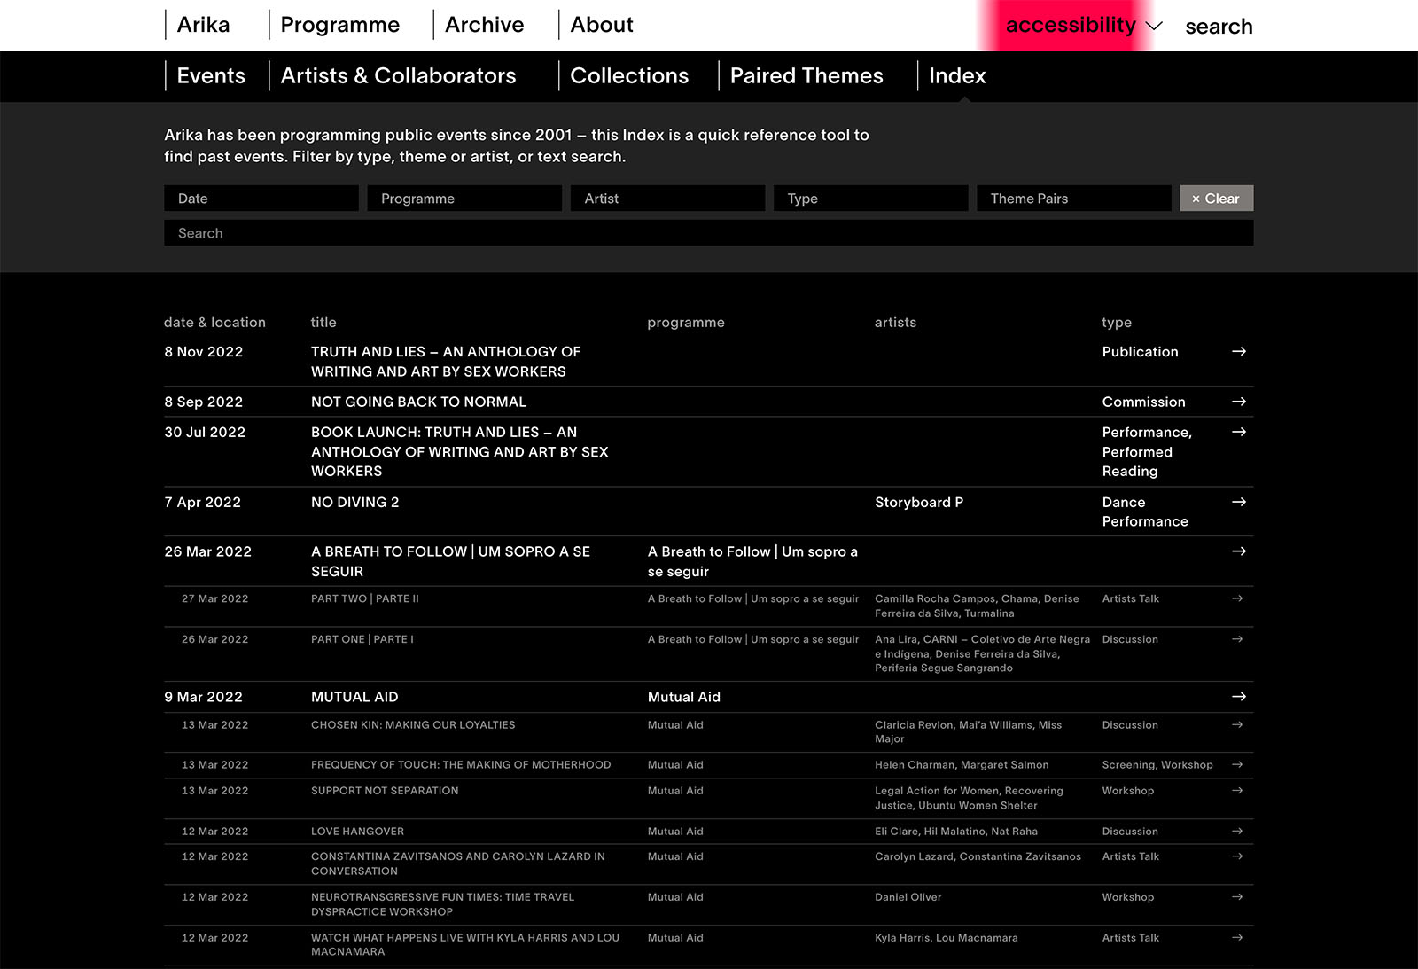Click 'Eli Clare, Hil Malatino, Nat Raha'
The height and width of the screenshot is (969, 1418).
pos(956,832)
